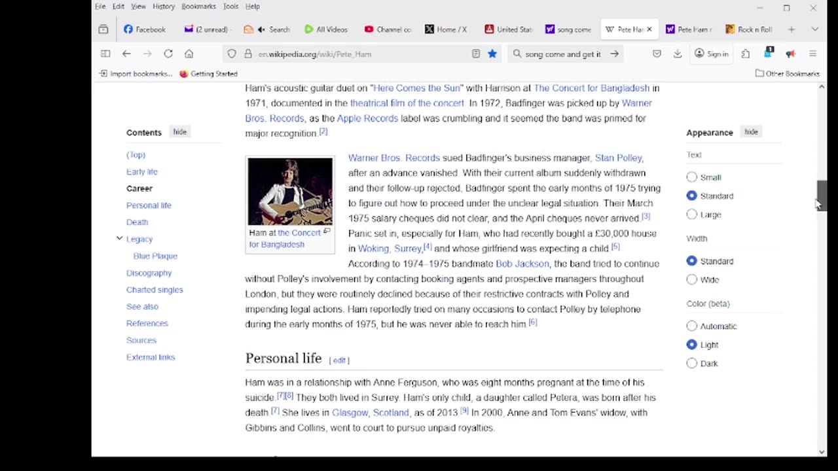Toggle reader view in address bar
838x471 pixels.
click(476, 54)
